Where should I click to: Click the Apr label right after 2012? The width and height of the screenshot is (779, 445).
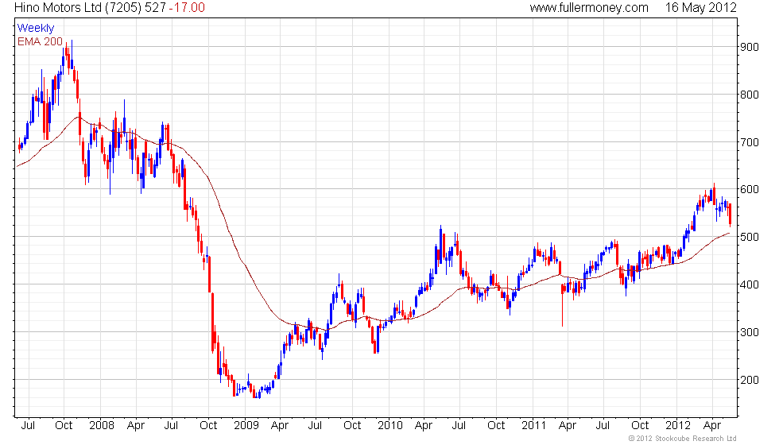712,426
